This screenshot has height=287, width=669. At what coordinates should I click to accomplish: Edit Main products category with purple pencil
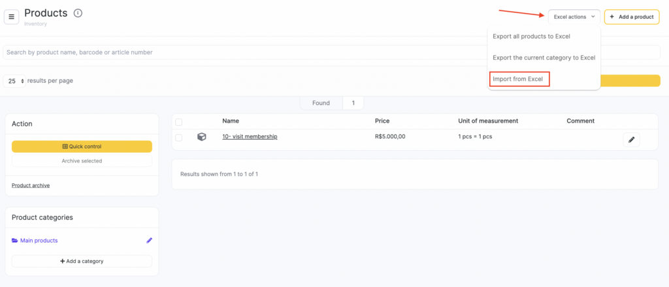tap(149, 241)
